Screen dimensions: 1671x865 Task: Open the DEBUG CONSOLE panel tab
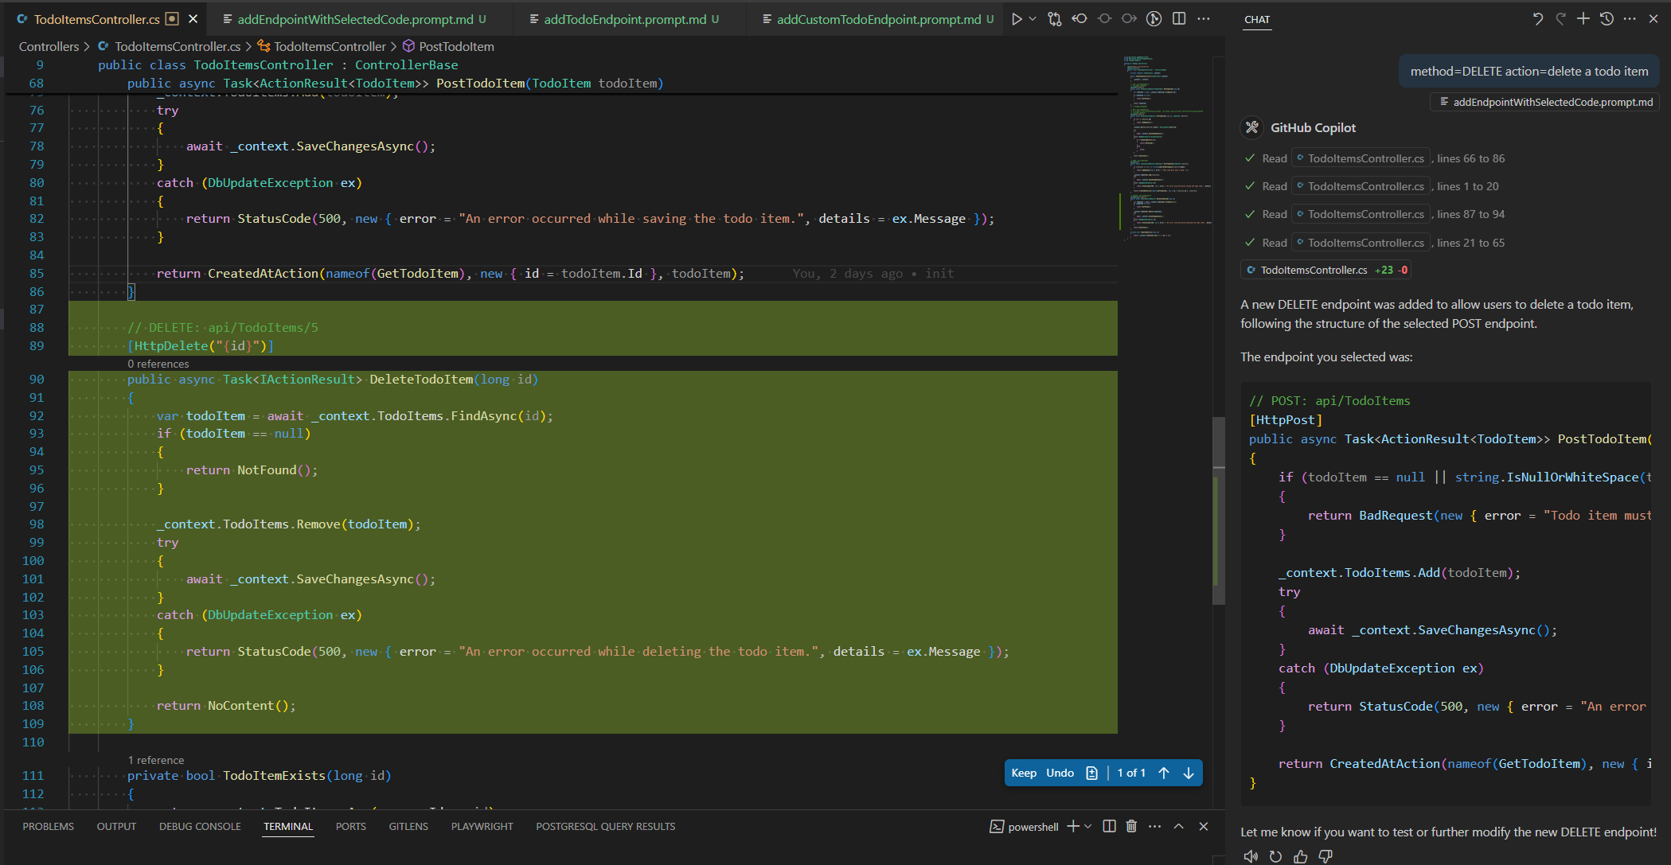pos(200,826)
